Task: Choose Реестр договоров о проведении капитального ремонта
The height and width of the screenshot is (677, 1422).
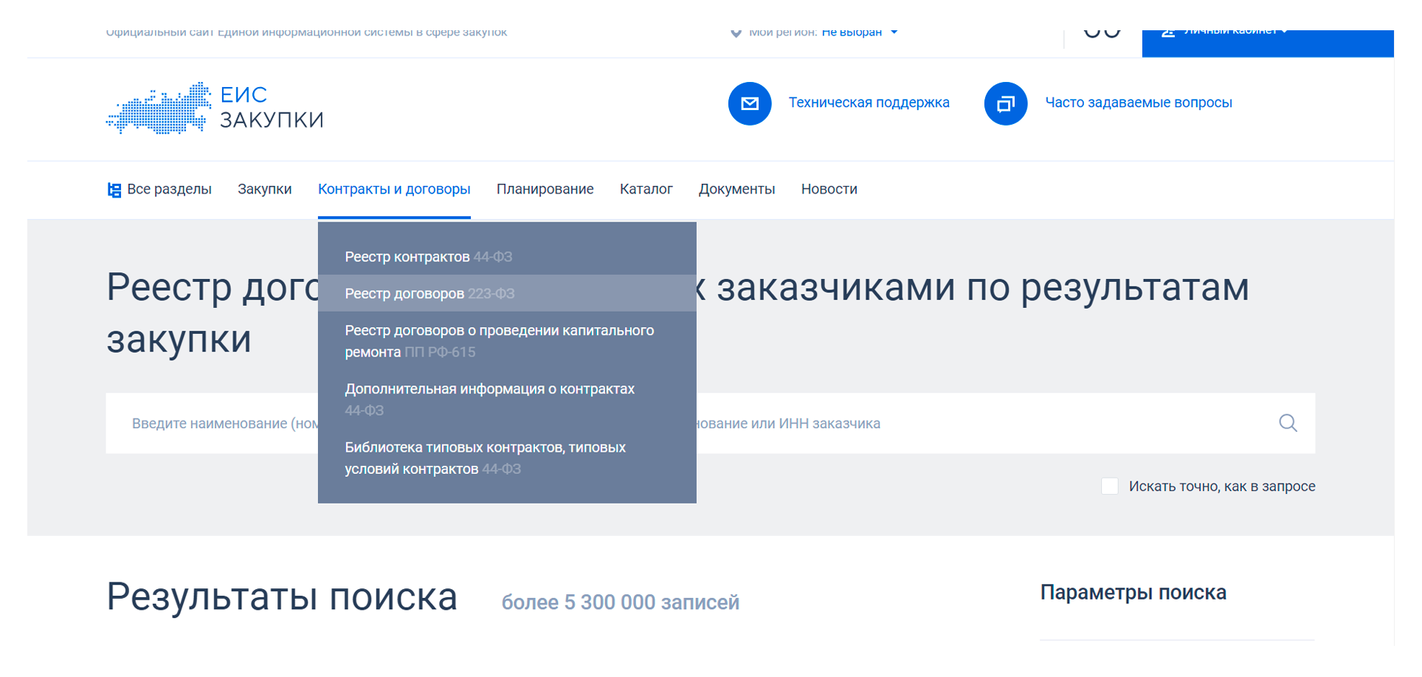Action: tap(507, 341)
